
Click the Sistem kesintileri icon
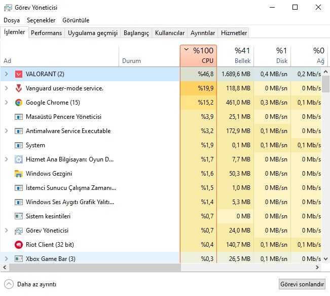tap(19, 216)
